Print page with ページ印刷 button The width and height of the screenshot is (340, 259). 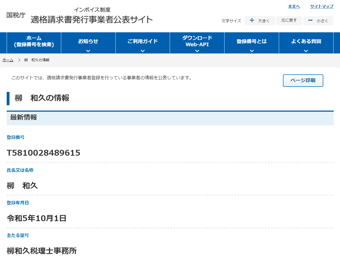click(303, 80)
